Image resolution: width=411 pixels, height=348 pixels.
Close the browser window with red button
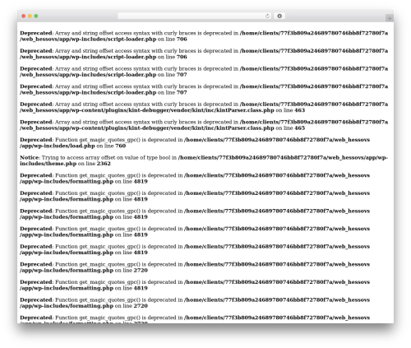tap(24, 16)
